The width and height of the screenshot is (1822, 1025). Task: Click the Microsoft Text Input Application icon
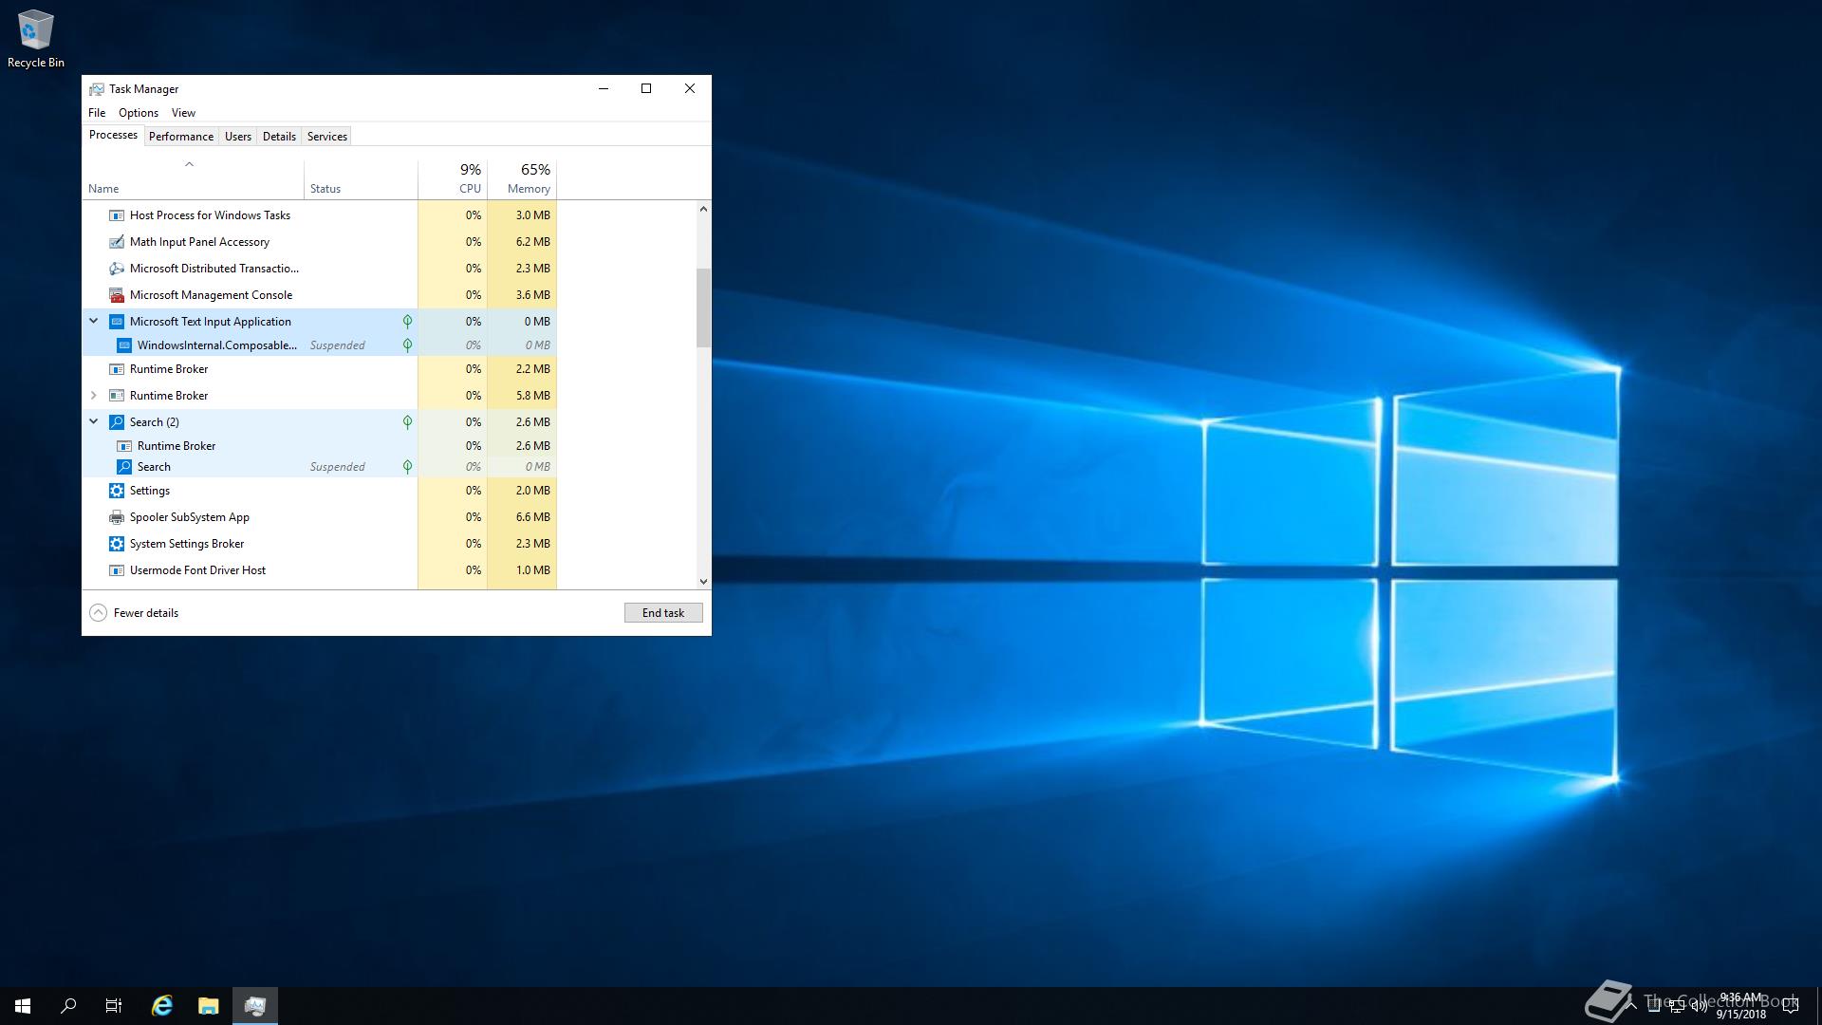coord(117,322)
